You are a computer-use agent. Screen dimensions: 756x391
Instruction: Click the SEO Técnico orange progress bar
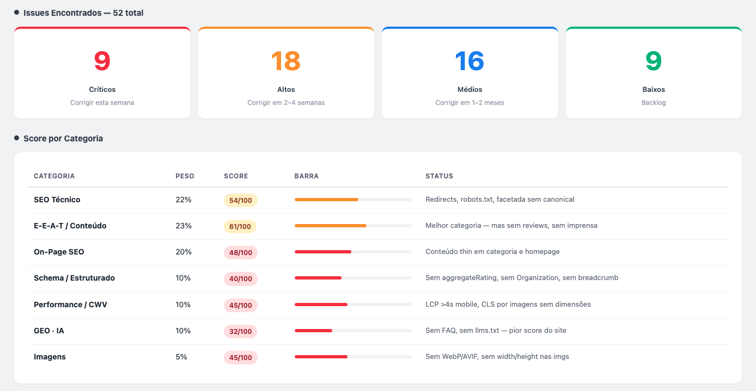tap(353, 200)
